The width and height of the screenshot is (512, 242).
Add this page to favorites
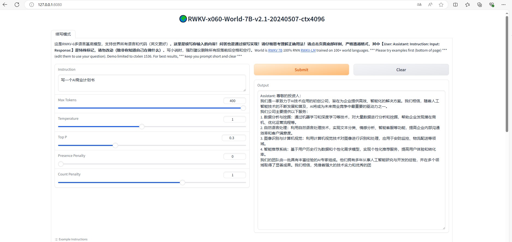(441, 5)
